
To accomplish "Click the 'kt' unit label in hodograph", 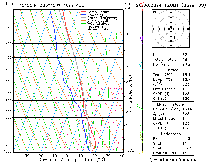I will [x=155, y=12].
